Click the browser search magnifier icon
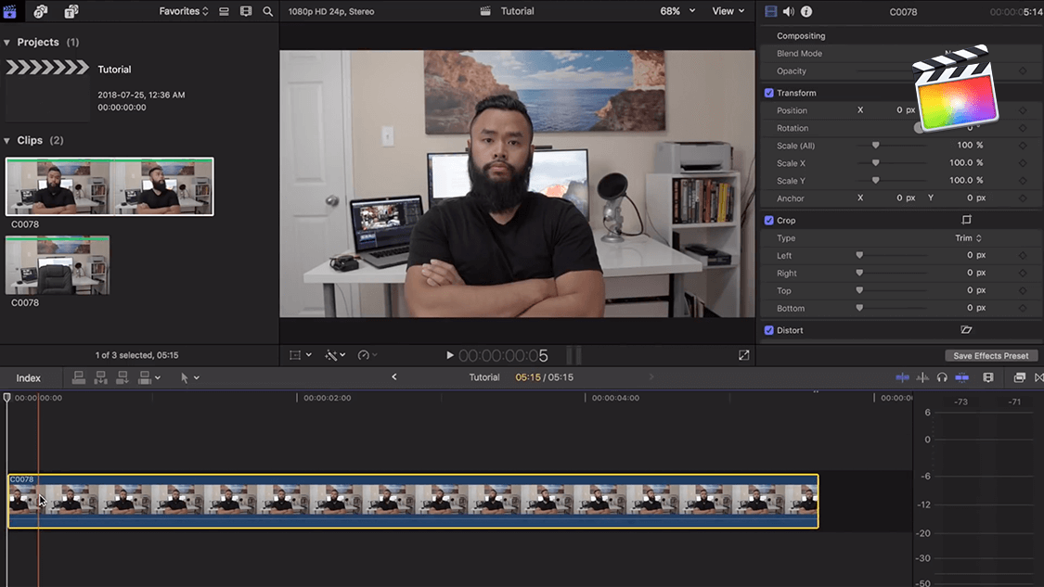This screenshot has height=587, width=1044. [x=268, y=11]
